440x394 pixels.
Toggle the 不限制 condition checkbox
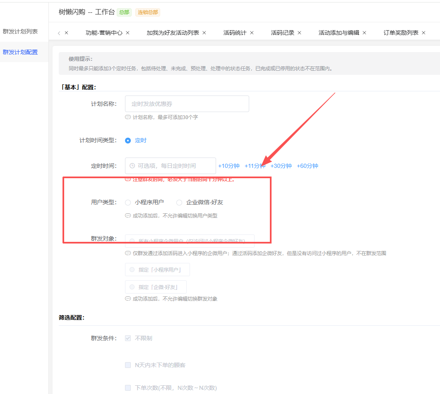(128, 338)
